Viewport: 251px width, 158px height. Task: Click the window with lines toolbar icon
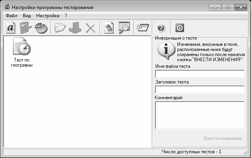click(142, 28)
